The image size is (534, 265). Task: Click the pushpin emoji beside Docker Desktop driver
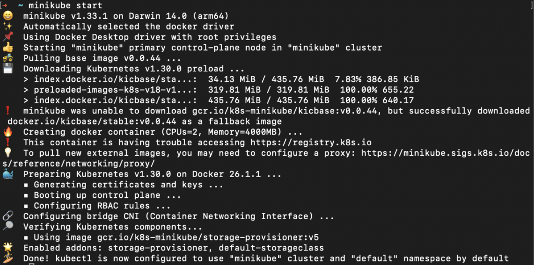pyautogui.click(x=7, y=37)
